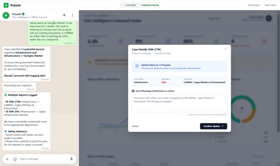This screenshot has height=166, width=280.
Task: Click the 'Update Status to: In Progress' banner
Action: click(x=179, y=66)
